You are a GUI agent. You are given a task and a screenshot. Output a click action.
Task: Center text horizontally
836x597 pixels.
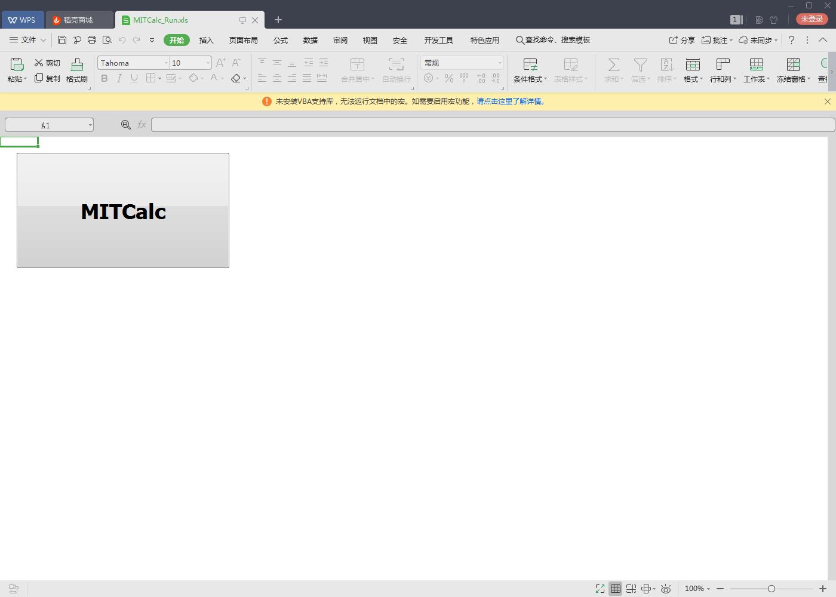(x=277, y=78)
